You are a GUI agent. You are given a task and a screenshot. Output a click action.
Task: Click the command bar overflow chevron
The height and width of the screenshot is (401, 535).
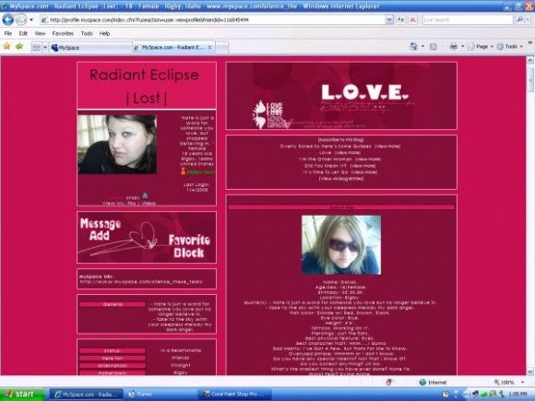(530, 43)
